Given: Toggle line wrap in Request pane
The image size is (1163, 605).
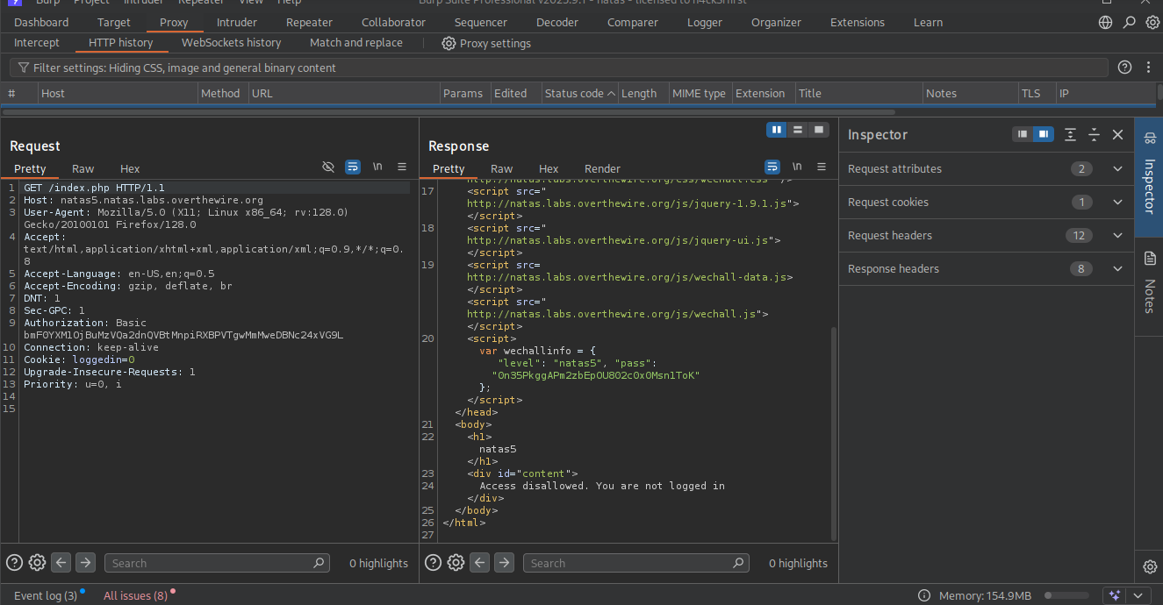Looking at the screenshot, I should (353, 167).
